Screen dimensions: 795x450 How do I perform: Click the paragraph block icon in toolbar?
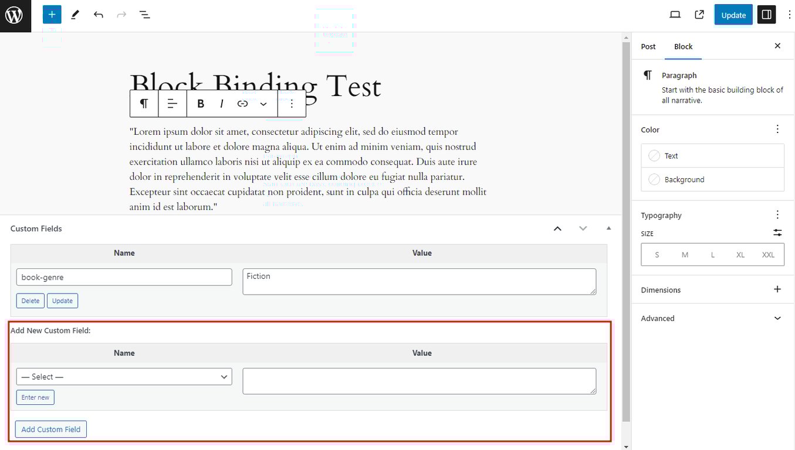tap(144, 103)
